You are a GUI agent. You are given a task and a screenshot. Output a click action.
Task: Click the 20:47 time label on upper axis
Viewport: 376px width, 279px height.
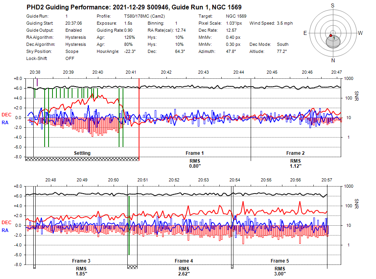tap(336, 72)
